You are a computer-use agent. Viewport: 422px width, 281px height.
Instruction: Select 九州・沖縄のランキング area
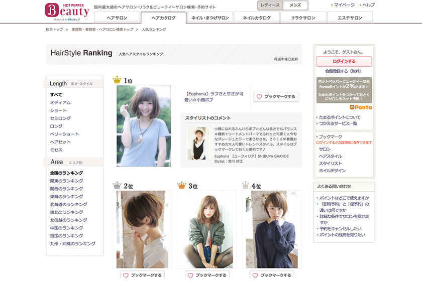pyautogui.click(x=73, y=244)
